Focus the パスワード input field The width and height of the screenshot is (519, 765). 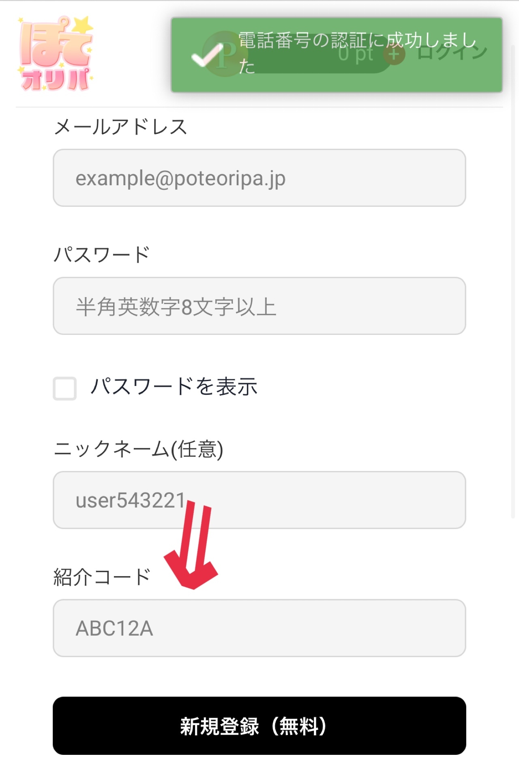(259, 306)
